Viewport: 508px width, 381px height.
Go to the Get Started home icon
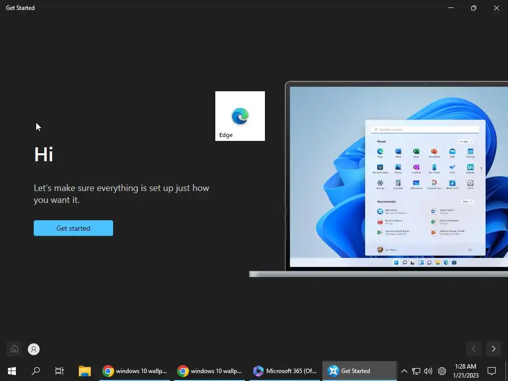pyautogui.click(x=14, y=349)
